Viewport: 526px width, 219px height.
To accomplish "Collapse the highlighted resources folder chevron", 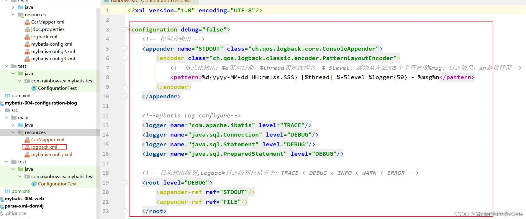I will pos(13,132).
